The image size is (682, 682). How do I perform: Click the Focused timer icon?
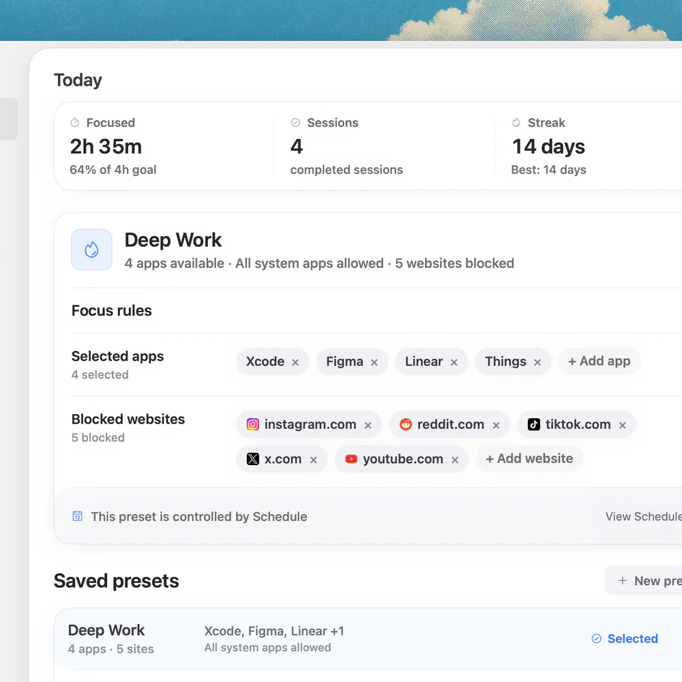click(75, 123)
